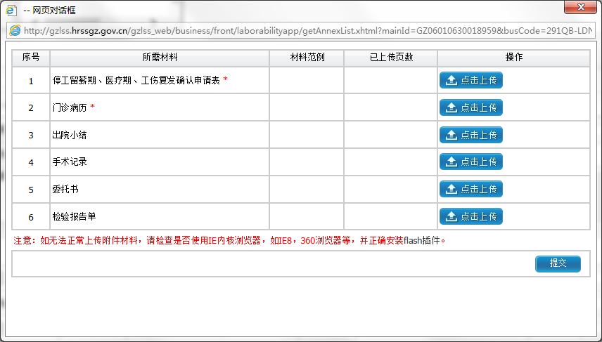Click the 已上传页数 column header

click(x=391, y=58)
